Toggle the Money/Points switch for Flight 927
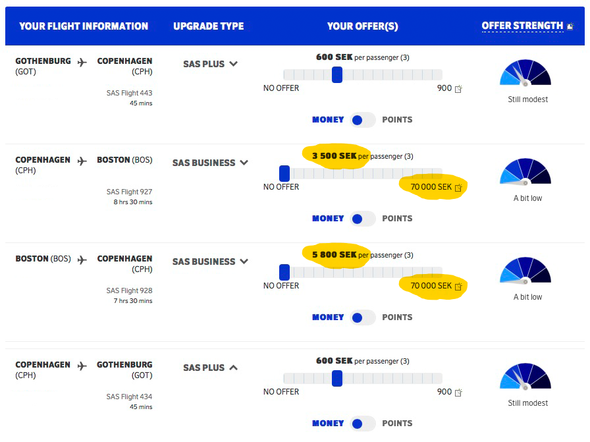Viewport: 590px width, 442px height. (x=362, y=219)
